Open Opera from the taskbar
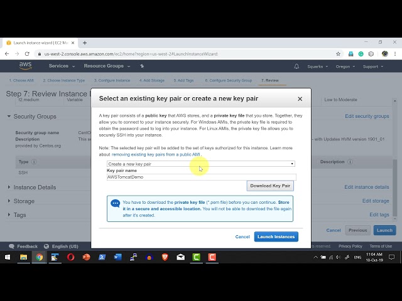402x301 pixels. (x=70, y=257)
